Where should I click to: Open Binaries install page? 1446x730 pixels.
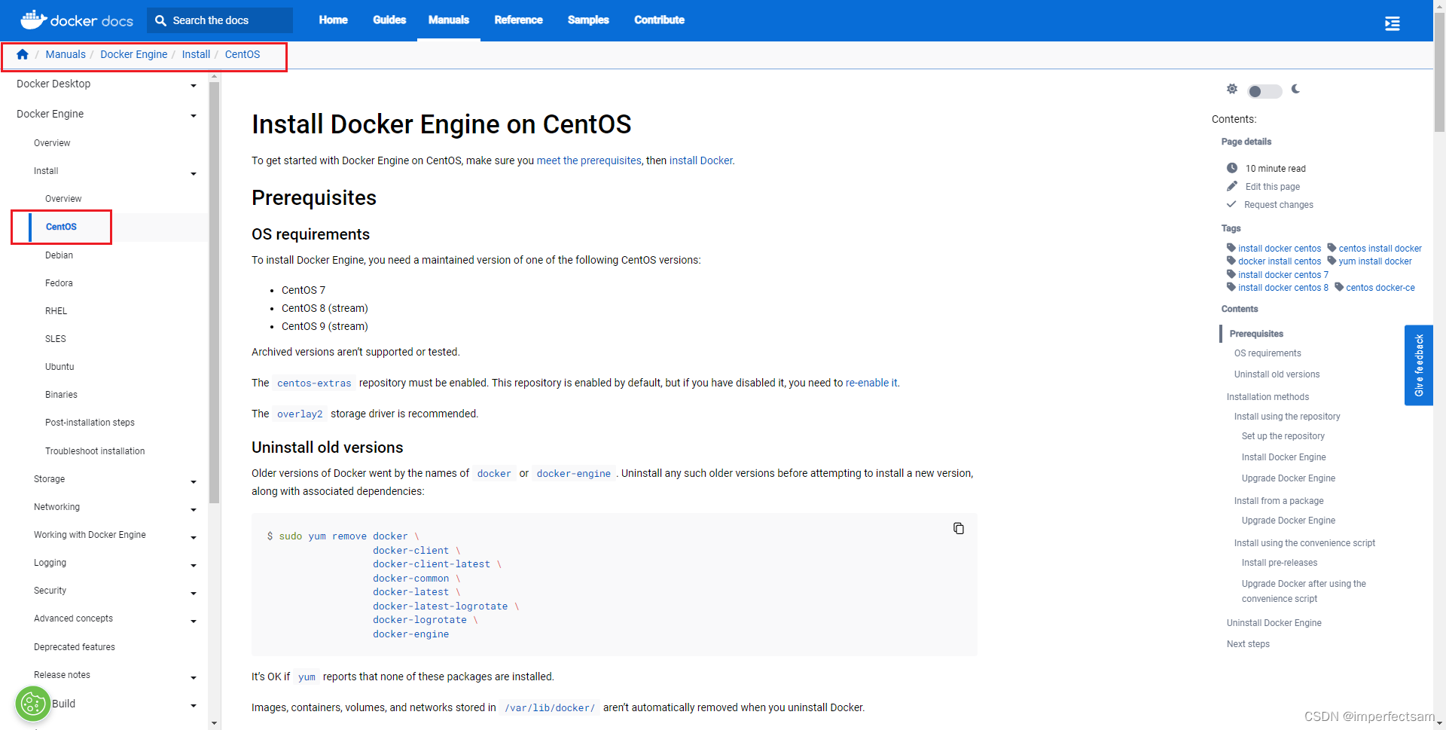tap(61, 395)
